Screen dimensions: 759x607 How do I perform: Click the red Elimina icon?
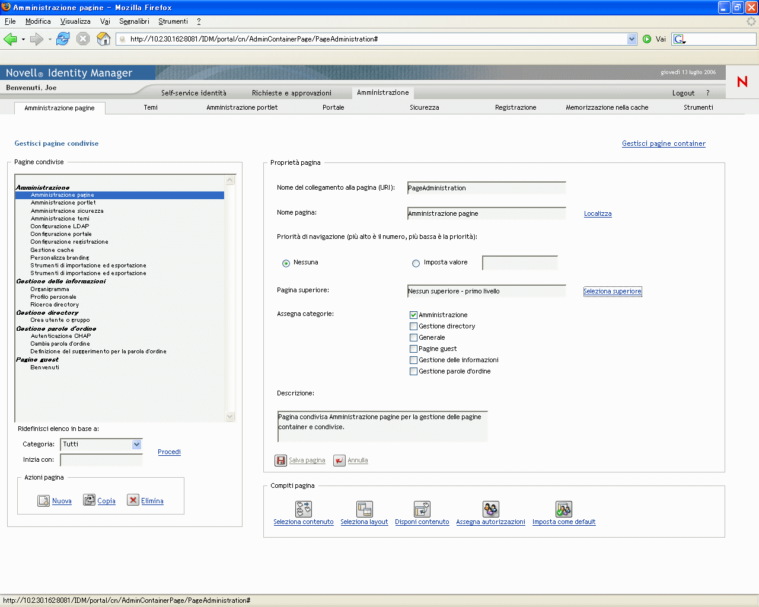133,500
